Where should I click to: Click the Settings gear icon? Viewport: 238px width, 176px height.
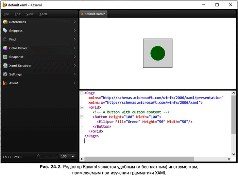pos(5,74)
